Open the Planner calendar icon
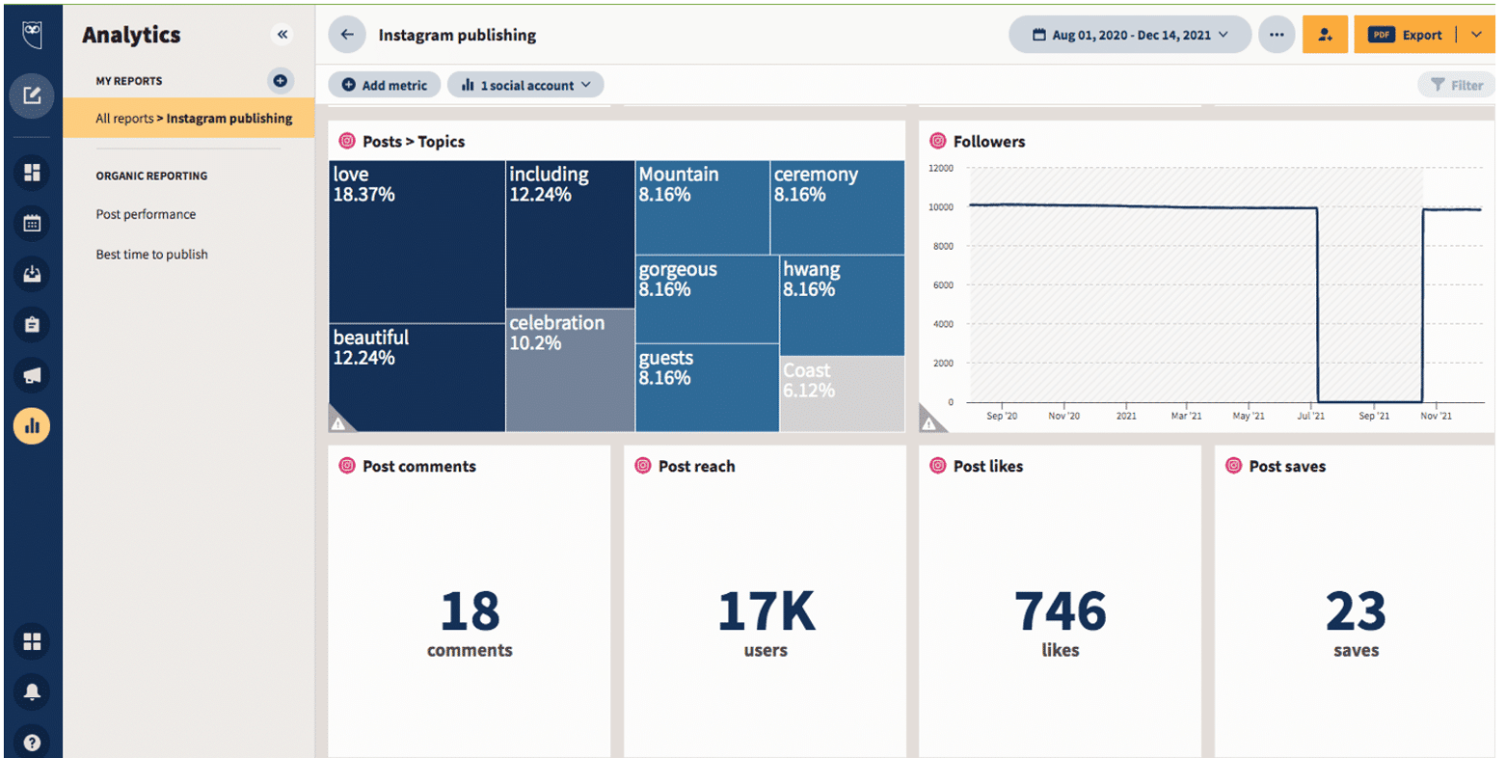The image size is (1506, 758). [x=32, y=224]
